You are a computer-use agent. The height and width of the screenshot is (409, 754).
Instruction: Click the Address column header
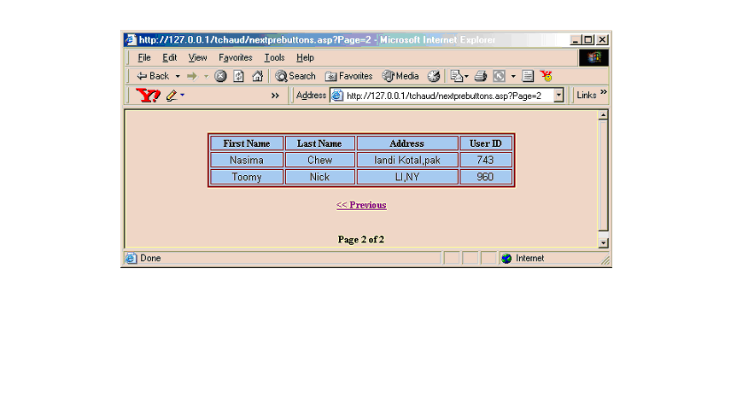tap(406, 143)
